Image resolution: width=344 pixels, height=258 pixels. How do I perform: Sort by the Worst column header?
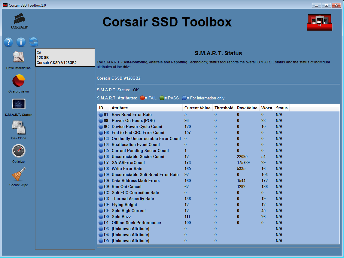(x=266, y=108)
